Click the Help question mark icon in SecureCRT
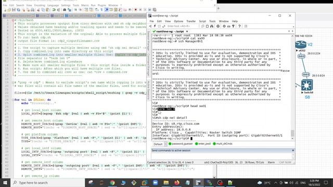Viewport: 333px width, 187px height. tap(239, 26)
